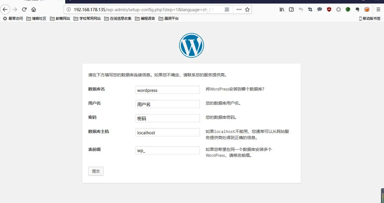The width and height of the screenshot is (384, 203).
Task: Open the 最常访问 bookmarks item
Action: coord(13,19)
